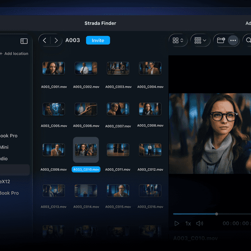Screen dimensions: 251x251
Task: Select the A003_C014.mov thumbnail
Action: point(86,191)
